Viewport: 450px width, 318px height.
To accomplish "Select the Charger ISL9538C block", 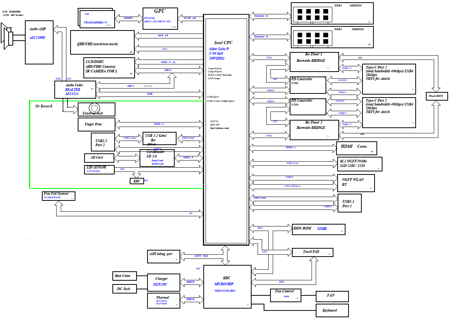I will (161, 281).
